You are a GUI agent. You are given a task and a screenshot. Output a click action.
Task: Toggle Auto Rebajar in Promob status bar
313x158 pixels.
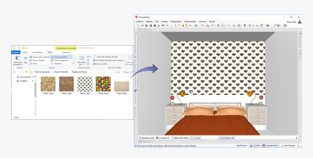click(x=288, y=146)
